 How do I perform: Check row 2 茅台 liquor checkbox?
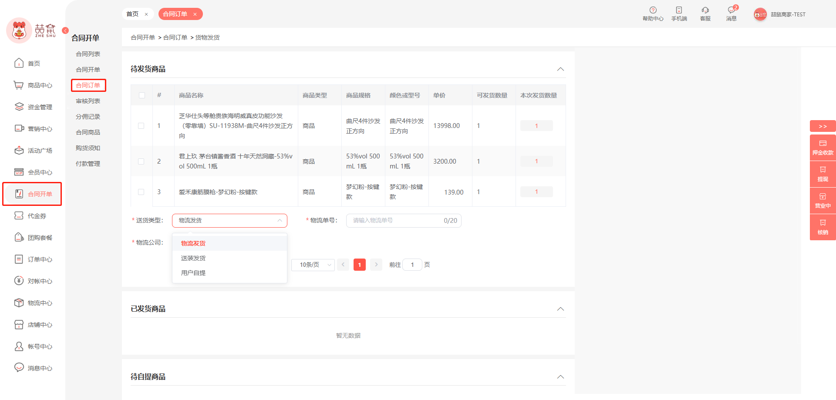click(141, 161)
